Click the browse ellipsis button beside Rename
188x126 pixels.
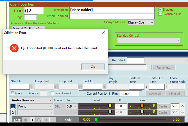(149, 67)
